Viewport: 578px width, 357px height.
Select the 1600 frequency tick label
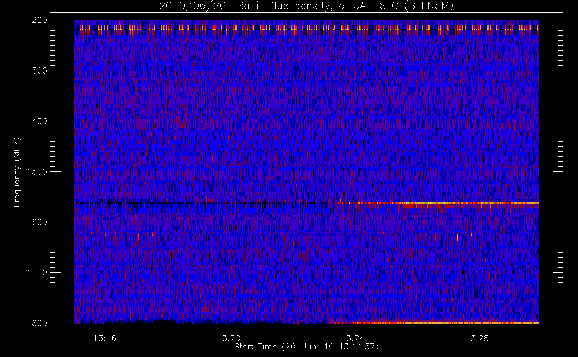[37, 222]
